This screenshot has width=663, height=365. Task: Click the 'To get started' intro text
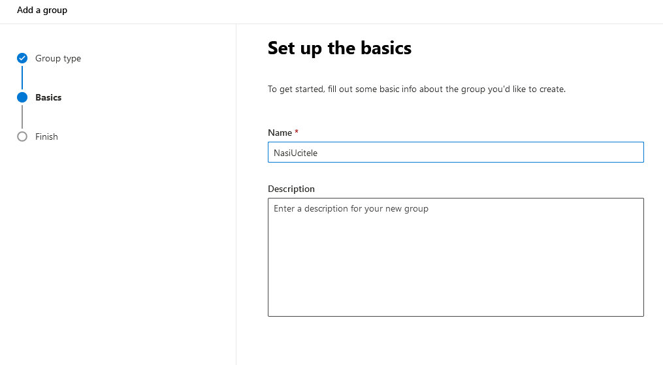coord(417,89)
